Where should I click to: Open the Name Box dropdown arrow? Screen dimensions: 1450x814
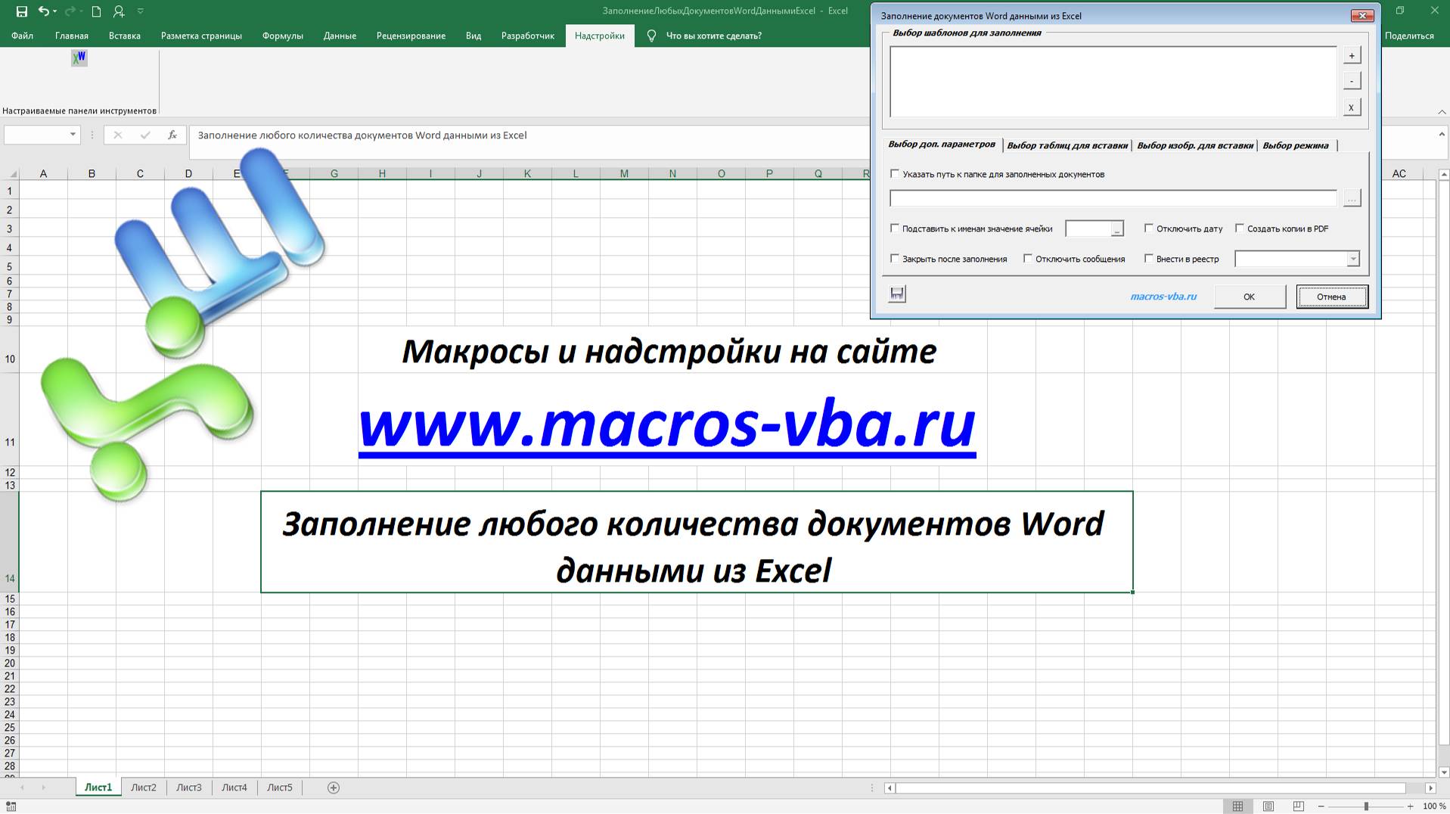[72, 135]
